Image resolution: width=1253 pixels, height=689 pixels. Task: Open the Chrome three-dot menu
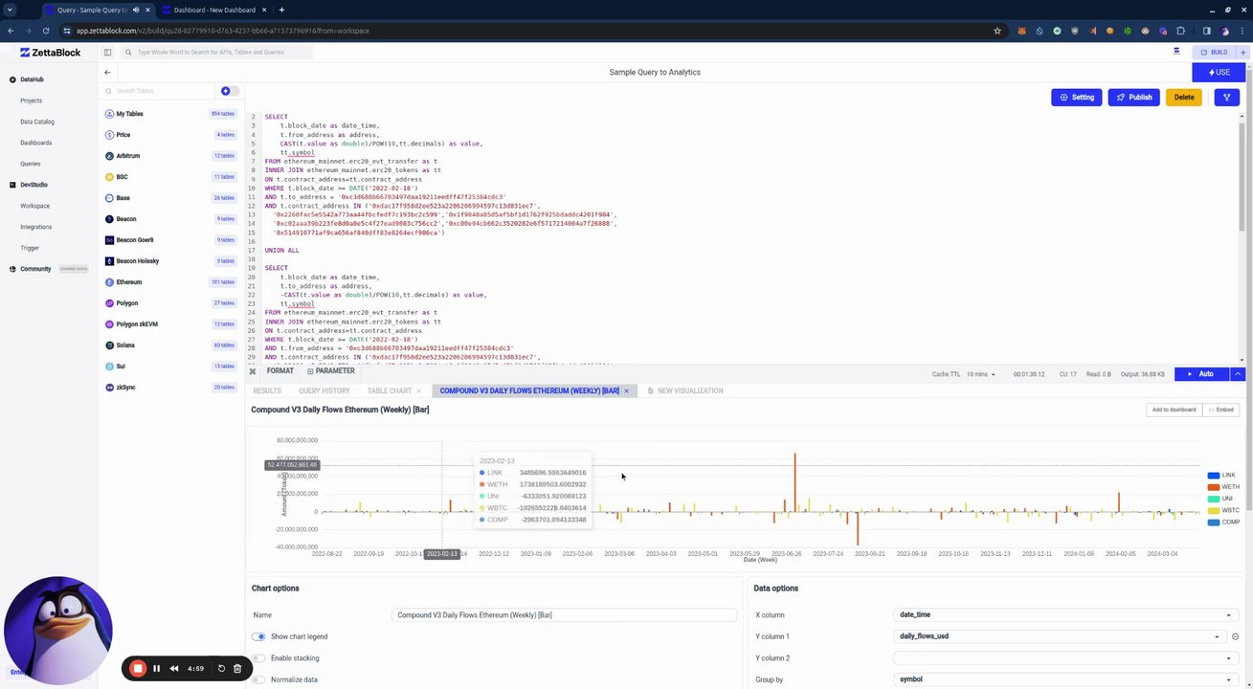coord(1241,31)
